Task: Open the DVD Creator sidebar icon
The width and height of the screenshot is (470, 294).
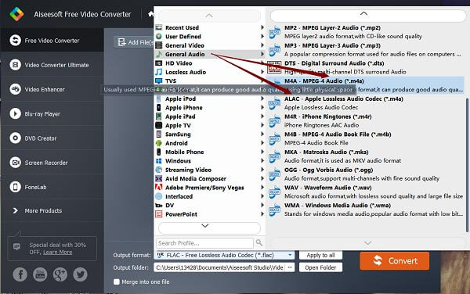Action: (16, 138)
